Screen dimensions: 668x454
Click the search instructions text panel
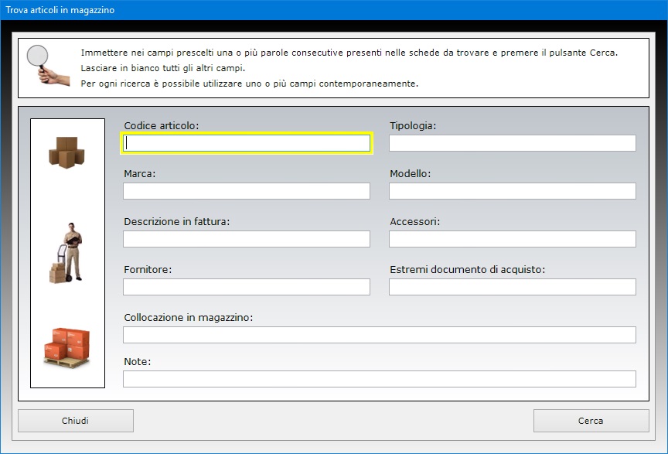[x=333, y=68]
